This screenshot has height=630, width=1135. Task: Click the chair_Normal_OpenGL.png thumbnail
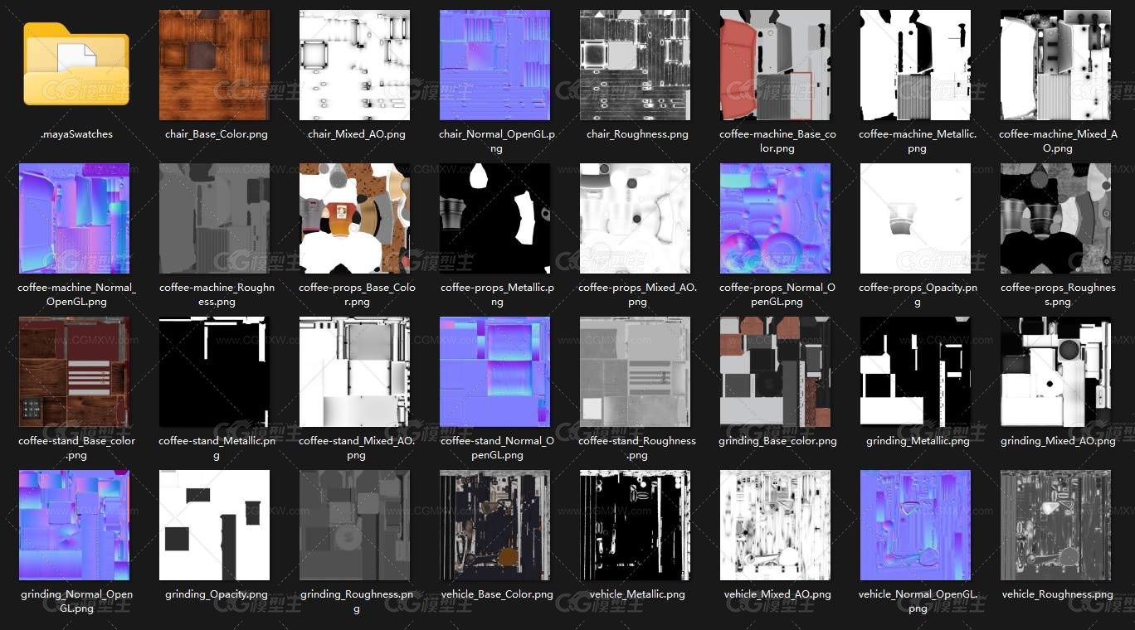[x=495, y=65]
